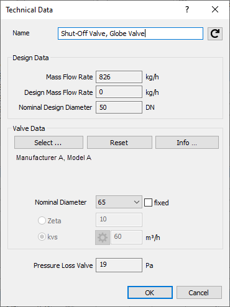
Task: Open the Nominal Diameter dropdown
Action: 119,202
